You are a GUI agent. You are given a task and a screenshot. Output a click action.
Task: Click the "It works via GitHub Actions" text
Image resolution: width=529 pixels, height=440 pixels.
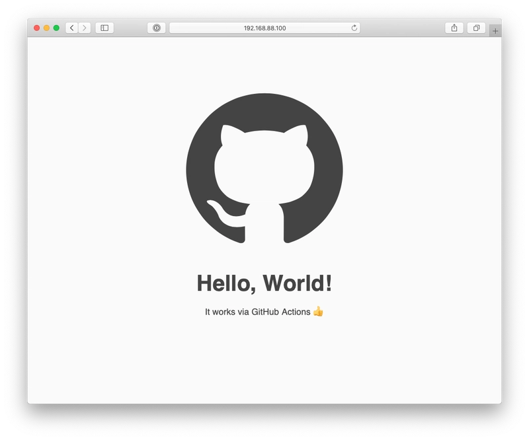coord(258,312)
